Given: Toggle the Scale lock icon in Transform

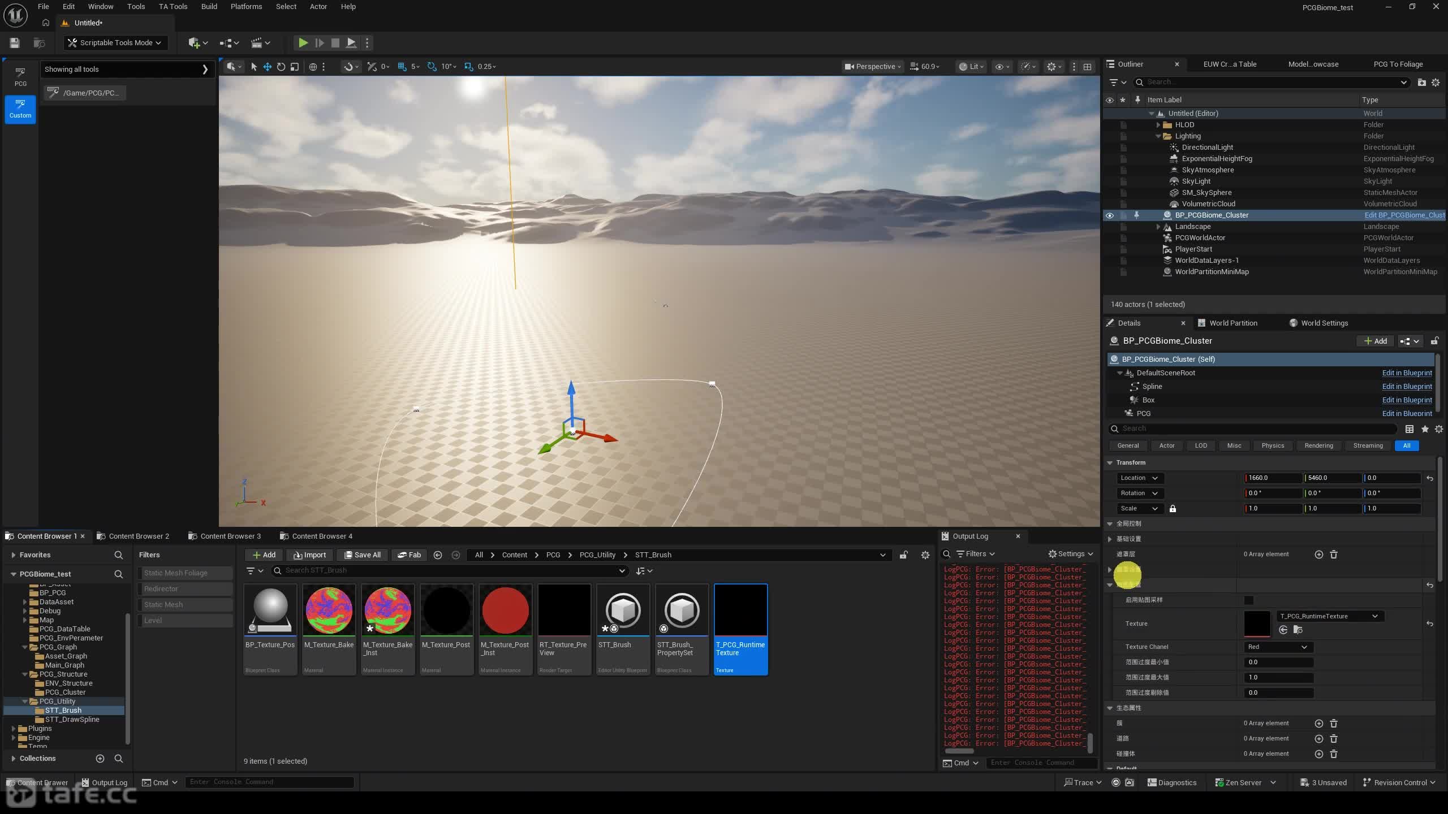Looking at the screenshot, I should point(1173,509).
